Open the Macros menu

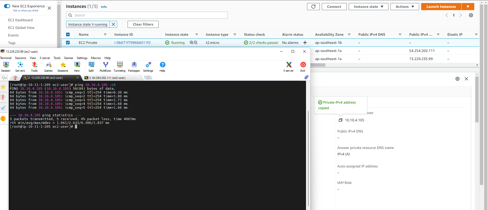(96, 58)
